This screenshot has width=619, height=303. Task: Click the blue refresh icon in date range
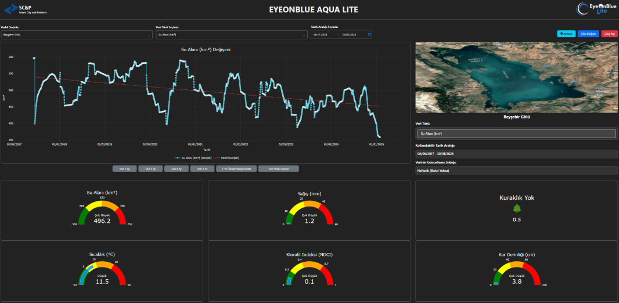(369, 35)
